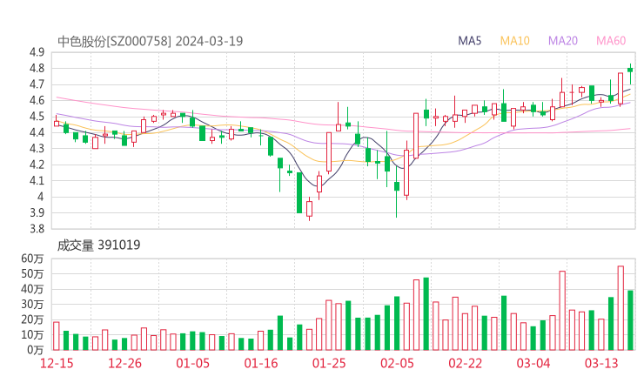Click the 30万 volume axis label
The image size is (644, 383).
click(x=32, y=305)
